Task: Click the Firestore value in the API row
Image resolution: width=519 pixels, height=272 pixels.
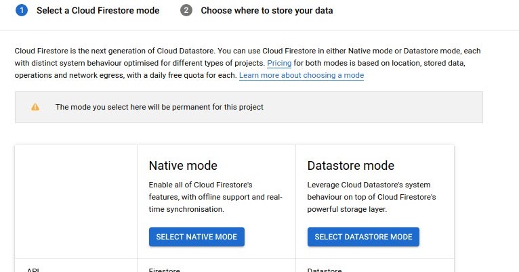Action: coord(165,269)
